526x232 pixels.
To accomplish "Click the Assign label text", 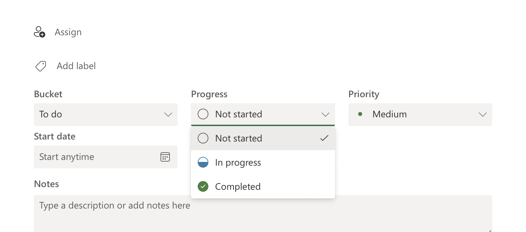I will pyautogui.click(x=68, y=32).
